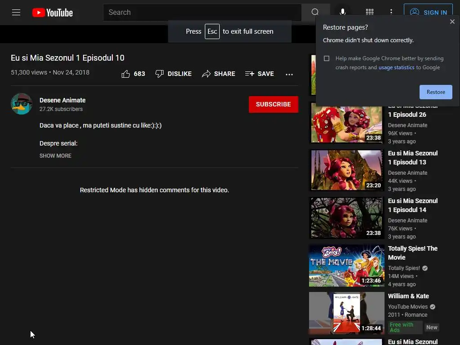Open more actions ellipsis under video

[289, 75]
